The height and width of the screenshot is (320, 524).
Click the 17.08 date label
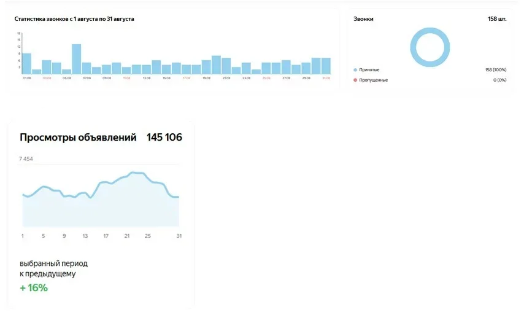click(187, 78)
